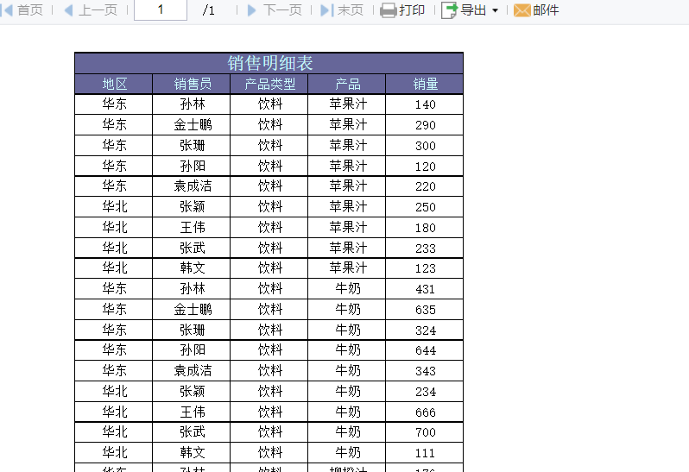Focus the page number input field
This screenshot has width=689, height=472.
pos(161,9)
